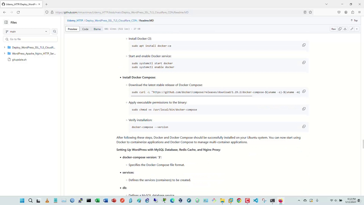Switch to the Code tab
The height and width of the screenshot is (205, 364).
pyautogui.click(x=85, y=29)
